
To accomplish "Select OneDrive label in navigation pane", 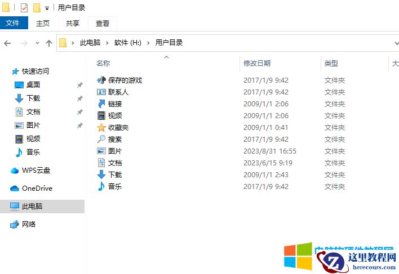I will [37, 188].
